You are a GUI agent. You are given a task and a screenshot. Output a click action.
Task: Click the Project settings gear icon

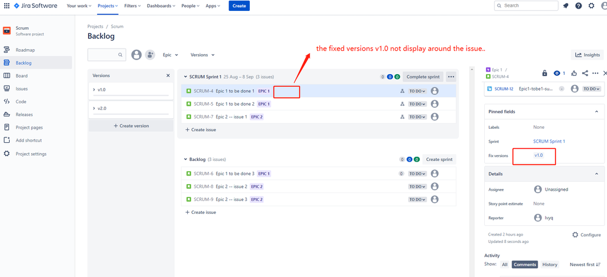(x=7, y=154)
